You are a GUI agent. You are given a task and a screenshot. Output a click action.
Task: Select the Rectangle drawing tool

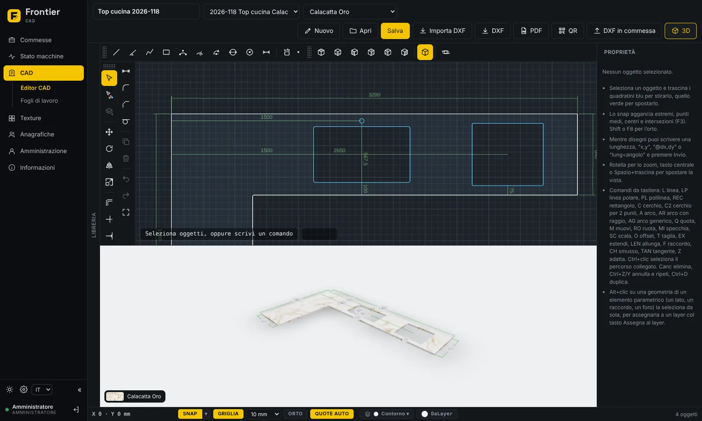click(166, 52)
